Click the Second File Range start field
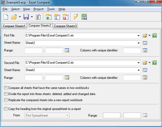This screenshot has height=127, width=162. coord(33,77)
